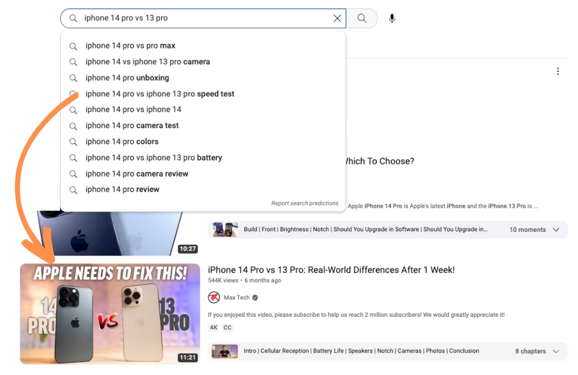The height and width of the screenshot is (375, 578).
Task: Select suggestion "iphone 14 vs iphone 13 pro camera"
Action: (203, 62)
